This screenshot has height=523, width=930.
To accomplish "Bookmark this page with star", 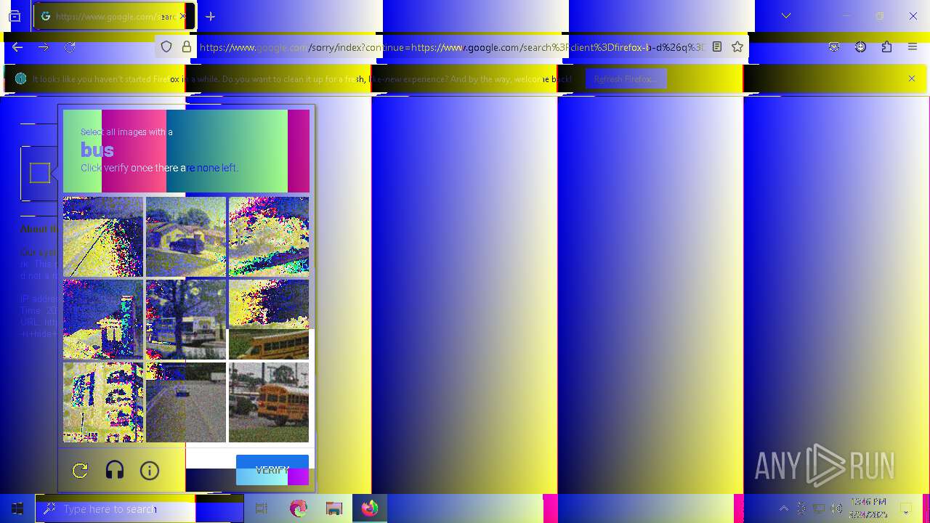I will pos(737,46).
